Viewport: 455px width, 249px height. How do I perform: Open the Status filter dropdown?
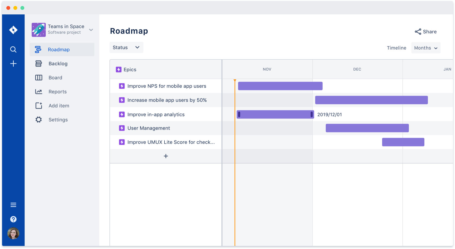point(126,47)
